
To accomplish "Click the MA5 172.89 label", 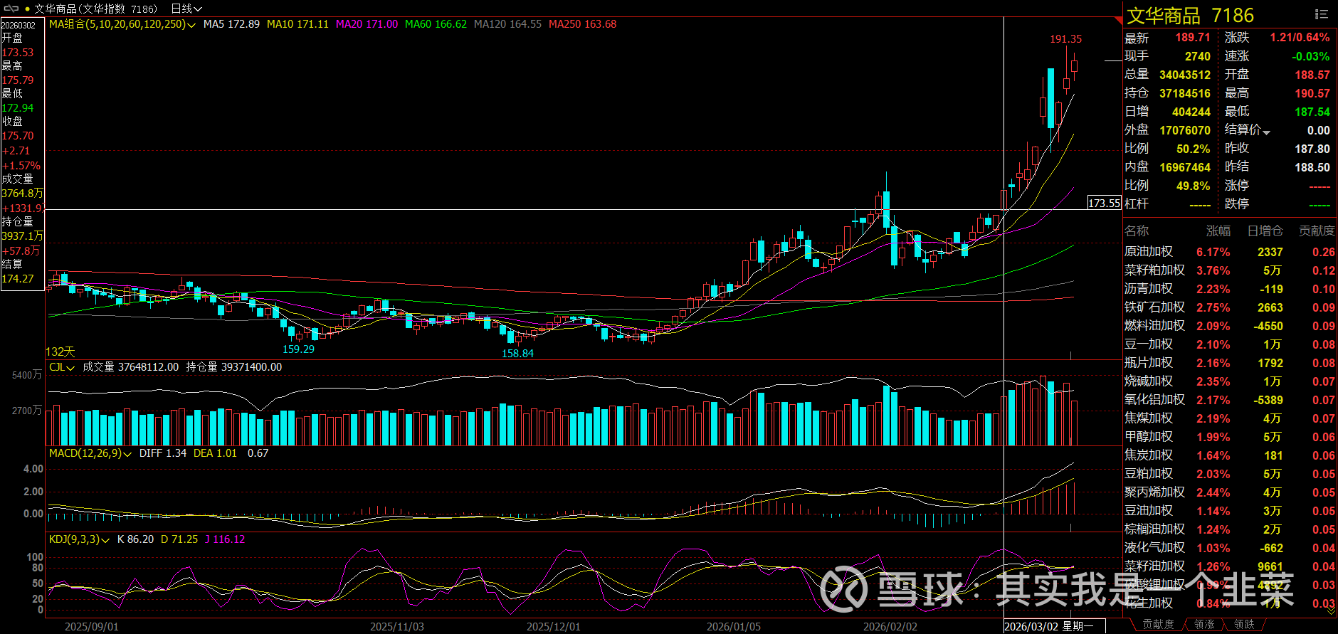I will [231, 24].
